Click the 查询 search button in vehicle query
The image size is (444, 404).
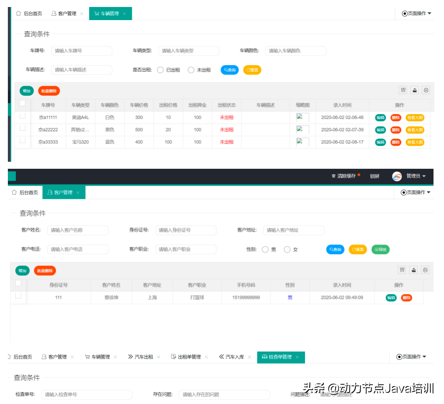click(229, 70)
